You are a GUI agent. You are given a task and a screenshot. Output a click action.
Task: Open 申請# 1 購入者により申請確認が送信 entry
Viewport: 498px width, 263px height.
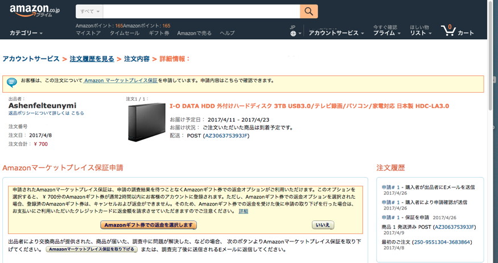425,202
